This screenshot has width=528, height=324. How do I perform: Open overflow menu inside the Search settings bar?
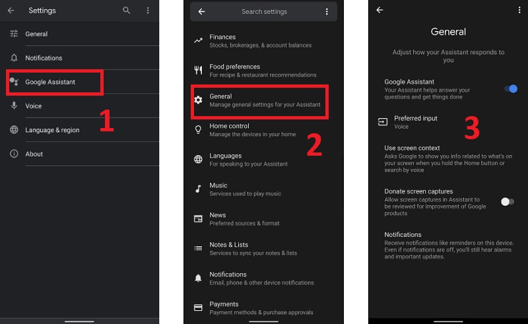click(327, 12)
